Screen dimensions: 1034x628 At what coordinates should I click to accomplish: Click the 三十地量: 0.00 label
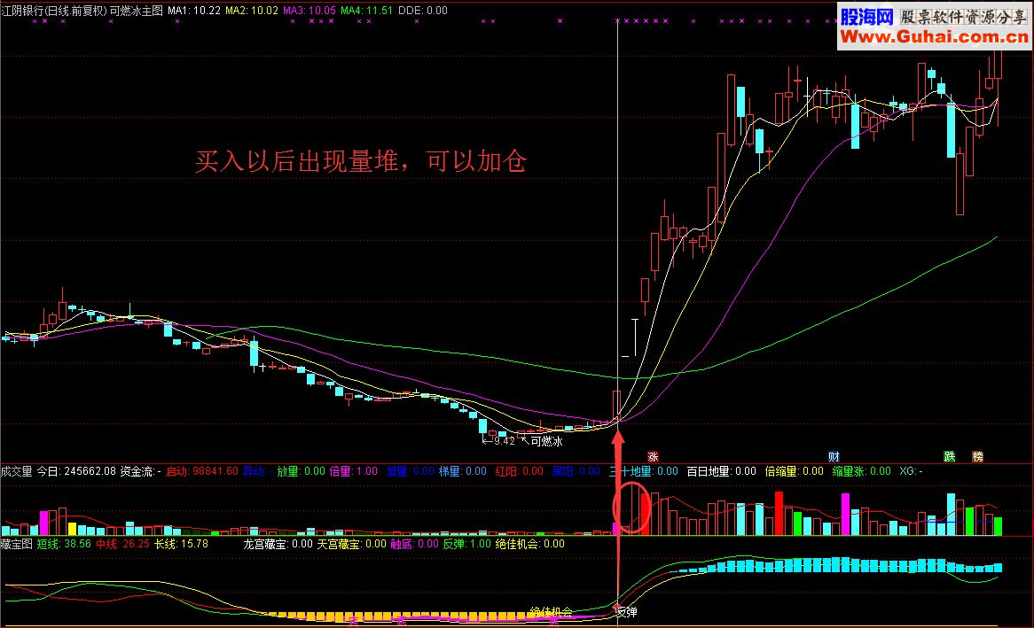[644, 471]
